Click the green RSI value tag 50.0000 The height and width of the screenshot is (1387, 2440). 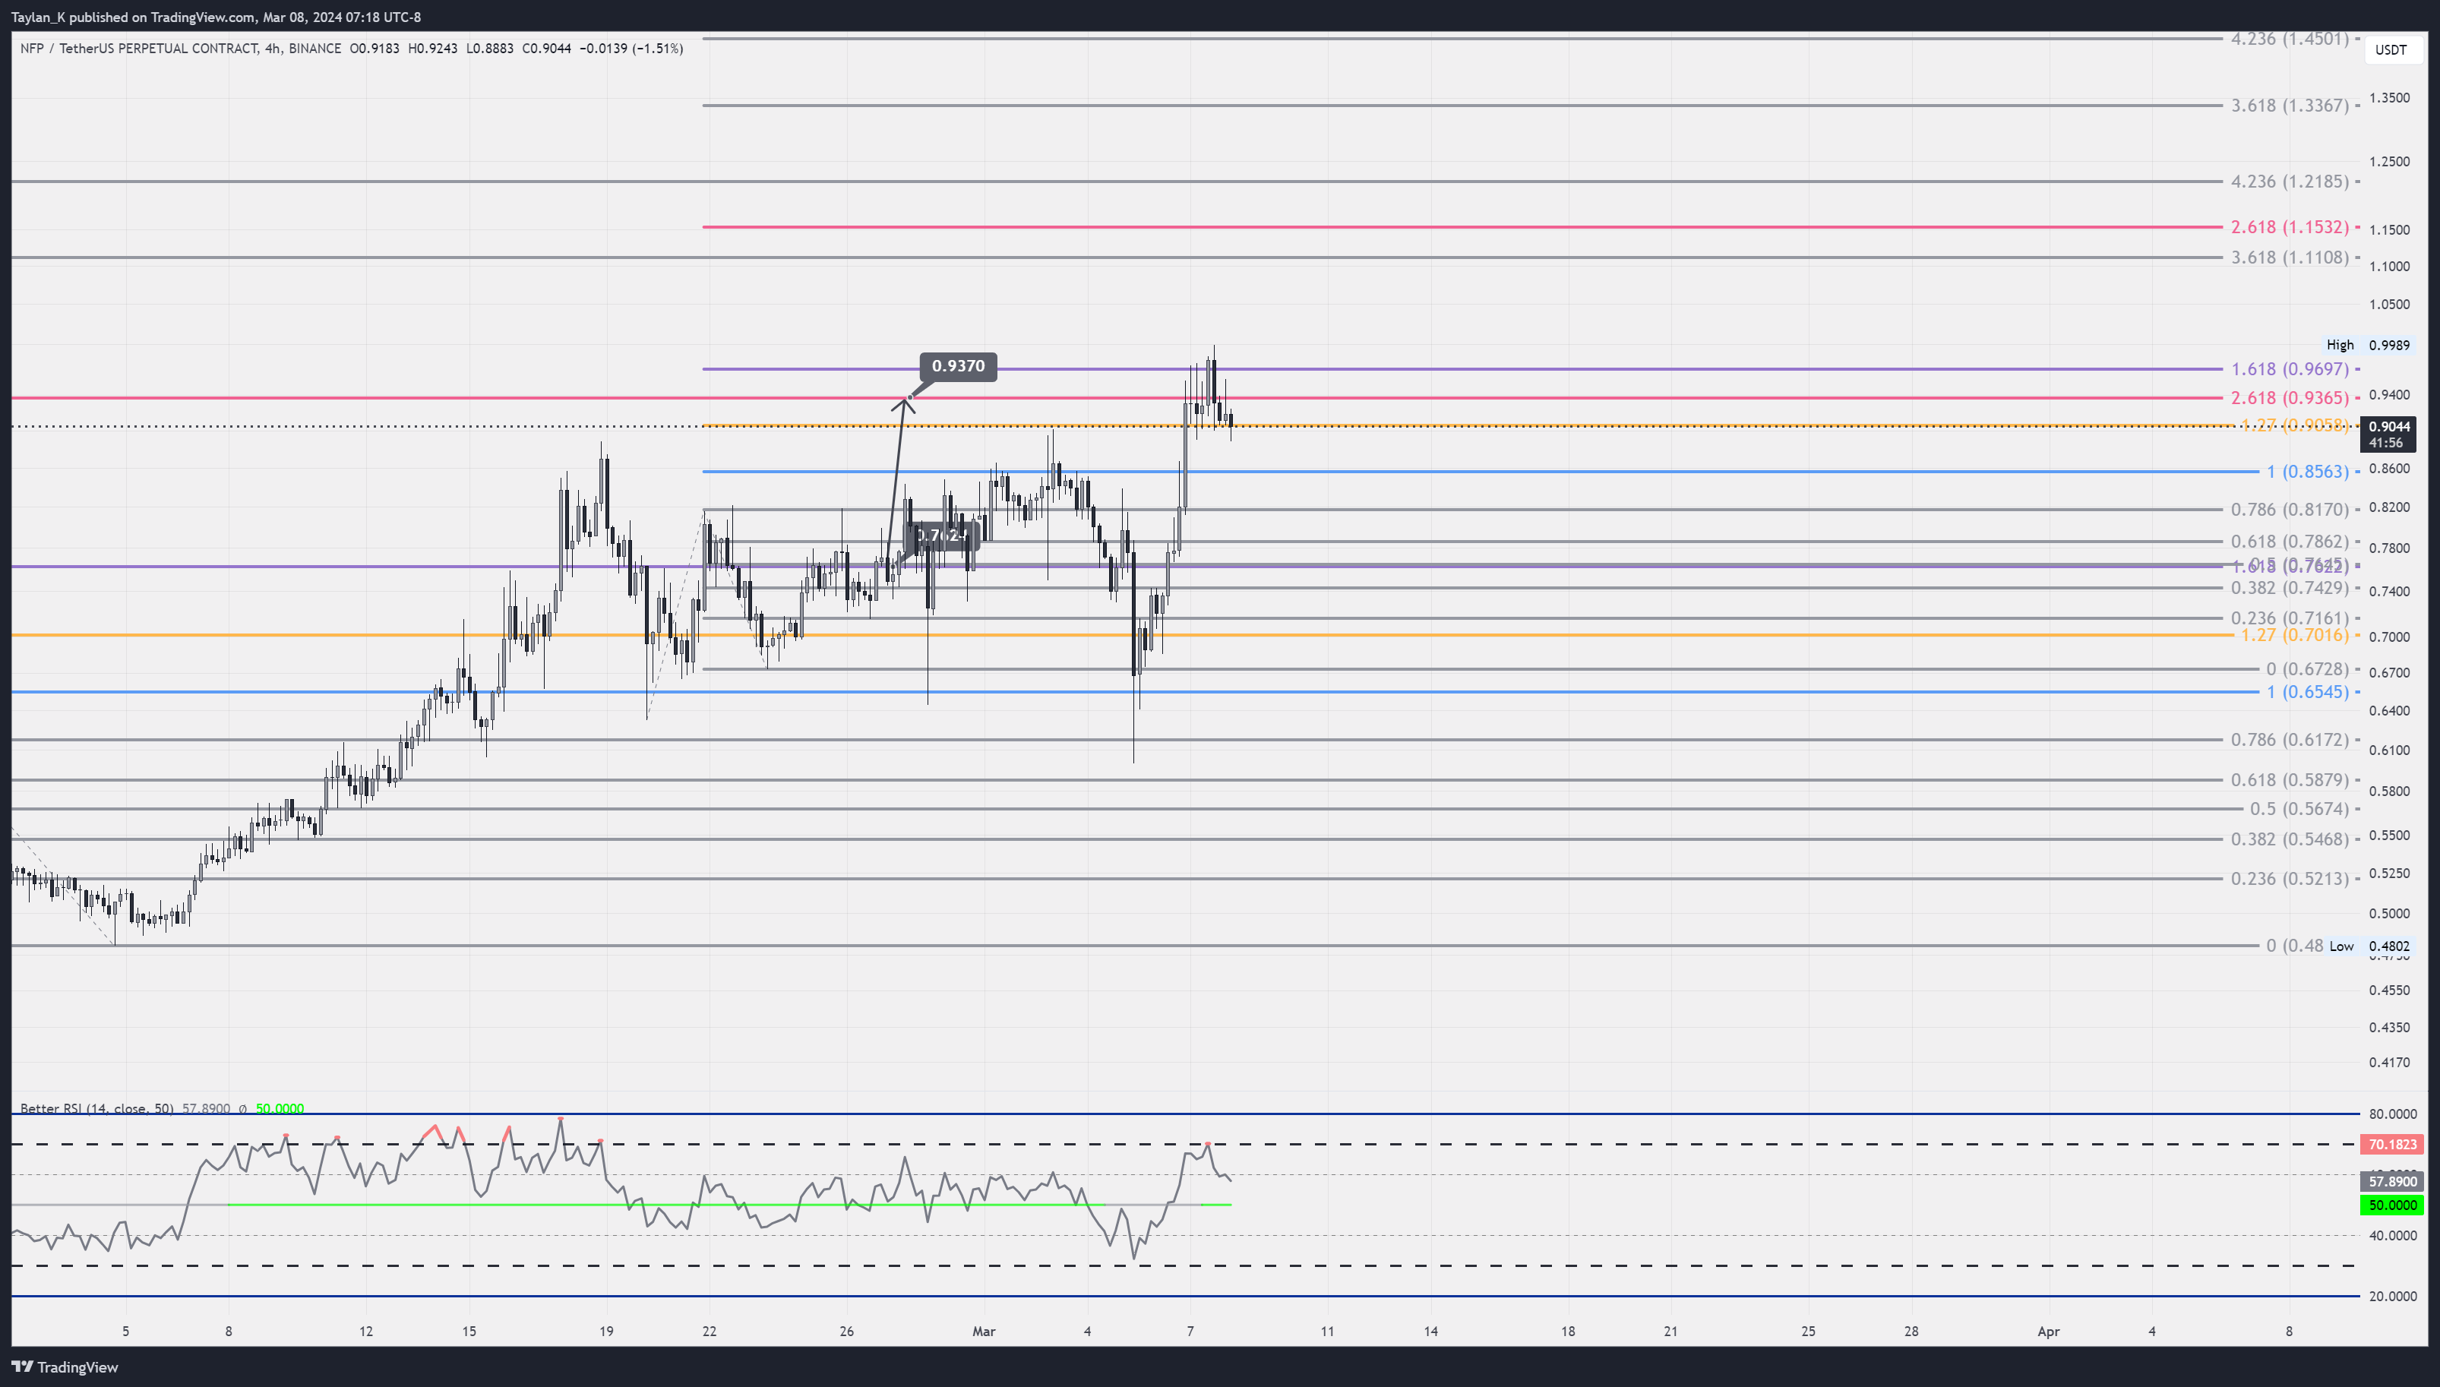point(2391,1205)
